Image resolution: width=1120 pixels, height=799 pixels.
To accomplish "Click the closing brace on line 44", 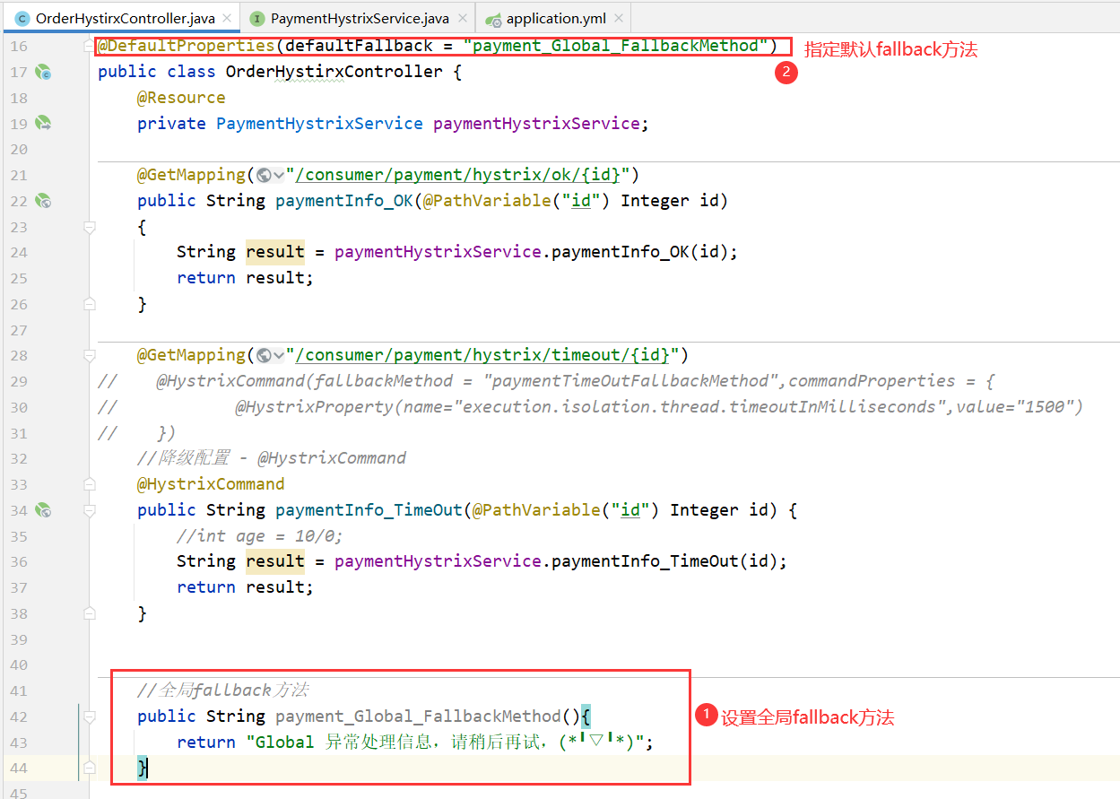I will click(142, 768).
